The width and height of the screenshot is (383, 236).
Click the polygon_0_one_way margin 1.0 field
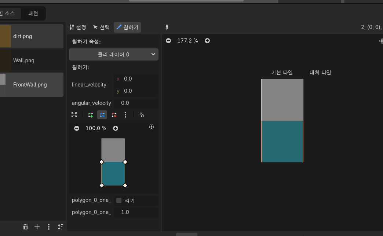coord(136,212)
